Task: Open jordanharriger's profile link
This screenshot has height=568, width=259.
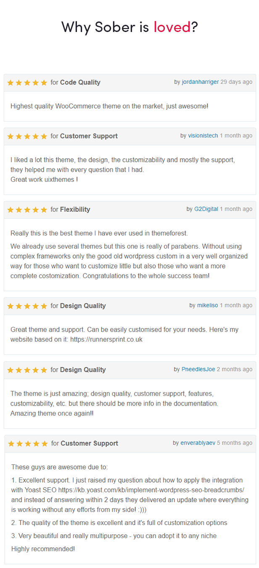Action: 200,82
